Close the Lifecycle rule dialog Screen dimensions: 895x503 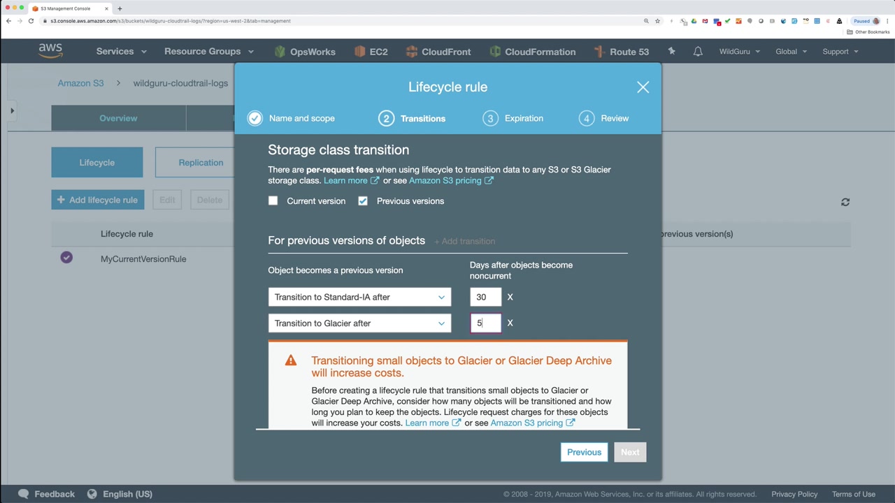pos(643,87)
